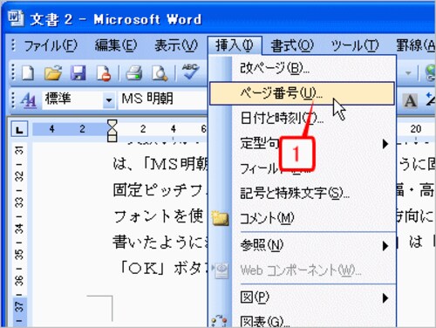Choose 改ページ(B)... from the menu
The image size is (436, 328).
[303, 68]
